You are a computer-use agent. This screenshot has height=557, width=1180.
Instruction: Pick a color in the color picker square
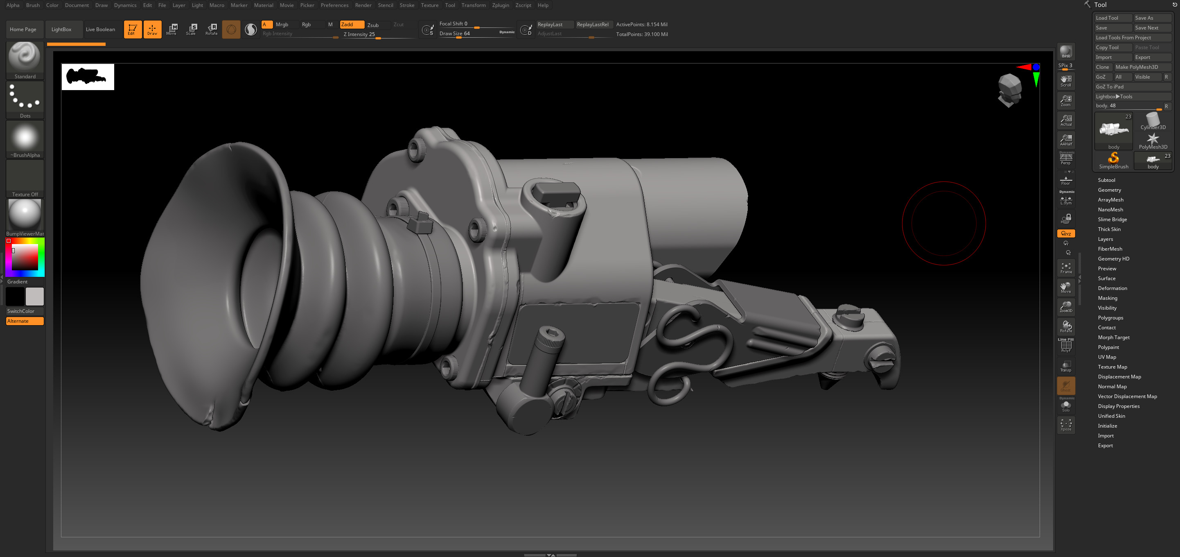(x=25, y=257)
